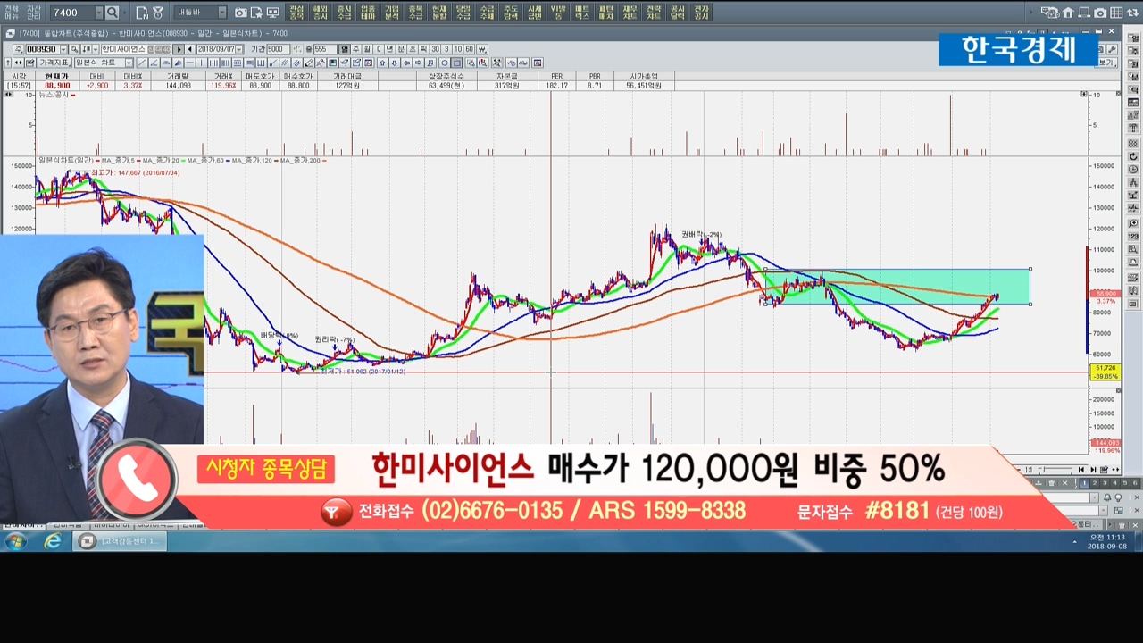Select the 일 (daily) period toggle
The height and width of the screenshot is (643, 1143).
tap(344, 49)
